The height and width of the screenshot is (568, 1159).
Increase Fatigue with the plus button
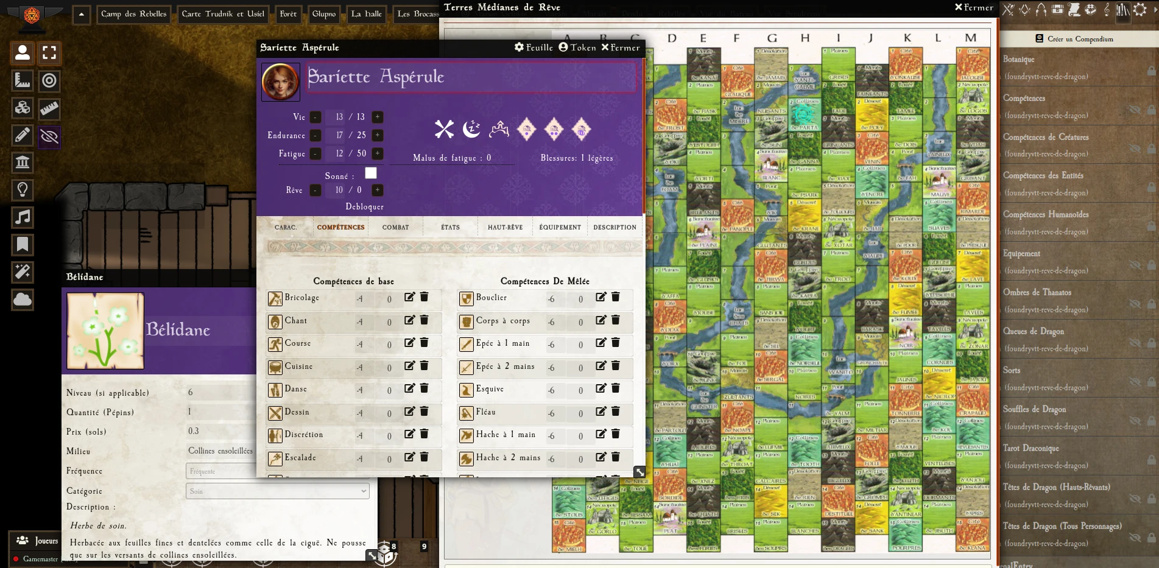point(378,153)
